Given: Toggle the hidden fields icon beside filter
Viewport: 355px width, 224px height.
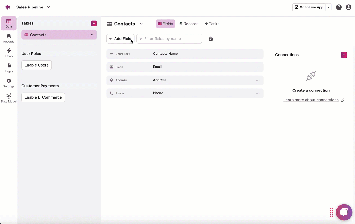Looking at the screenshot, I should 211,39.
